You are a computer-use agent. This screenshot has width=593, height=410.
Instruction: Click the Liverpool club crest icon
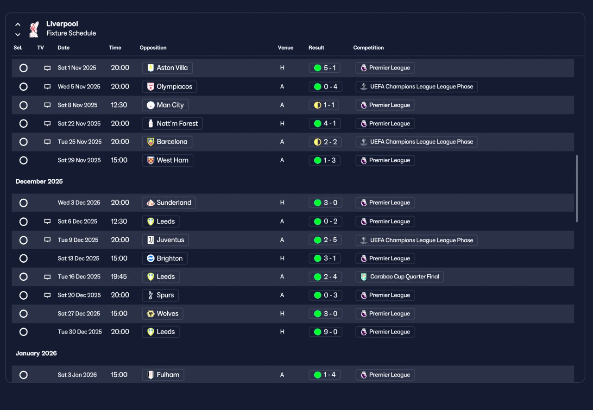(x=33, y=29)
